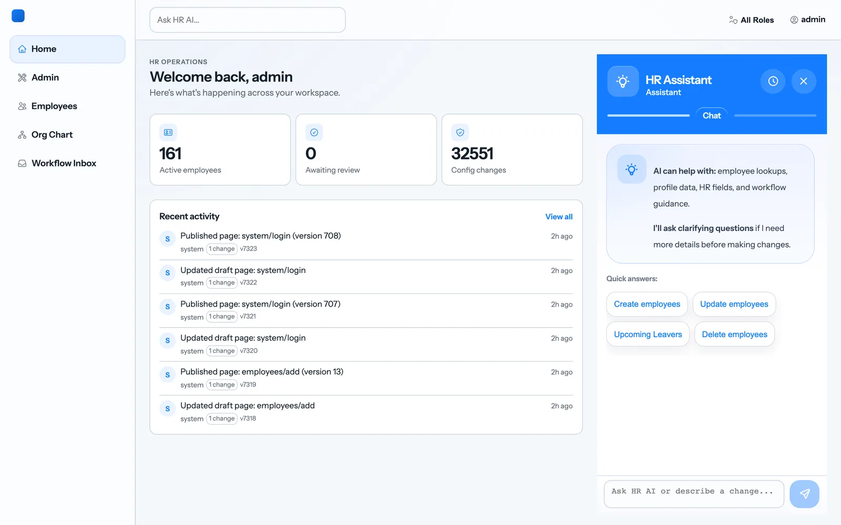Click the avatar of the v7318 entry
The width and height of the screenshot is (841, 525).
[x=168, y=408]
